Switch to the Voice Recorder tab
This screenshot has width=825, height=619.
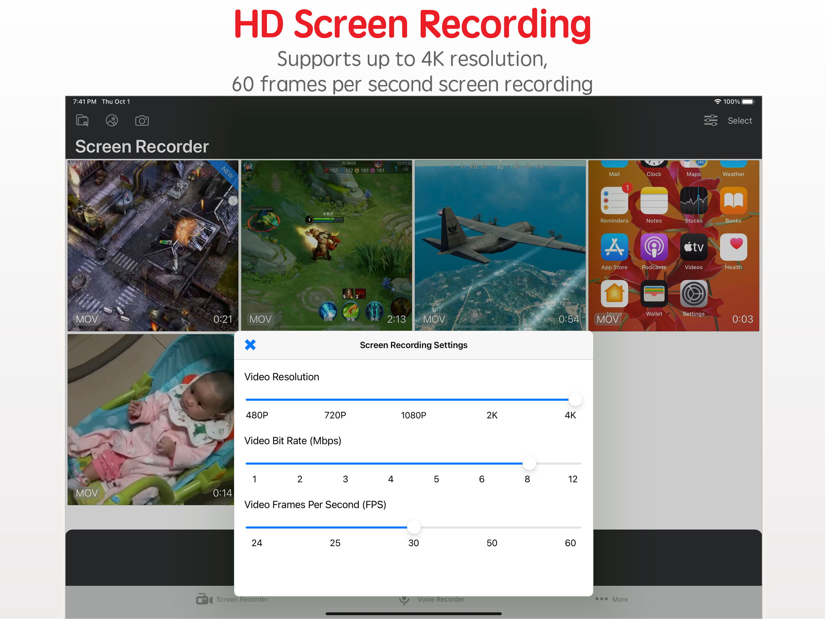pyautogui.click(x=441, y=599)
